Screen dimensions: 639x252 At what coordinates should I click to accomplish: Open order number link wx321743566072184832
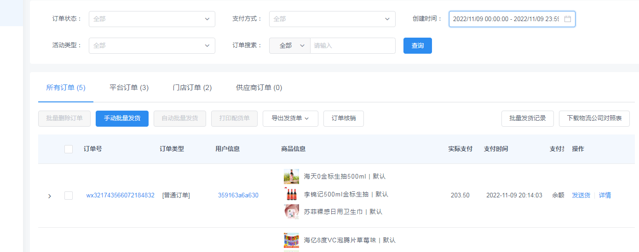(121, 196)
